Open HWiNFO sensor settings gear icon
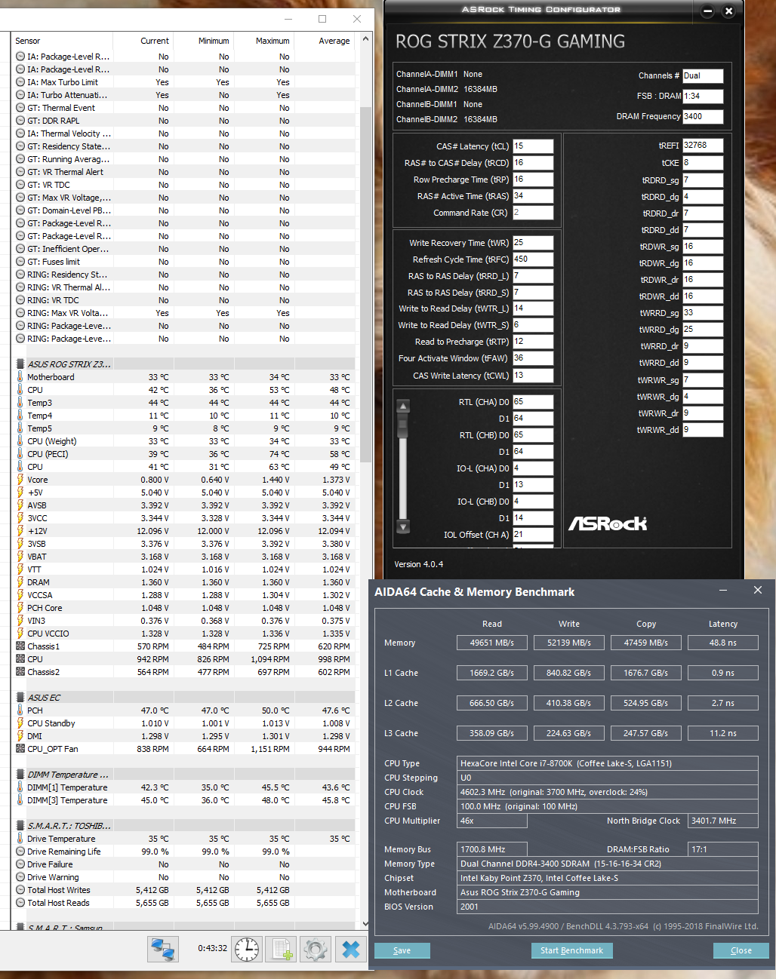This screenshot has width=776, height=979. [316, 949]
